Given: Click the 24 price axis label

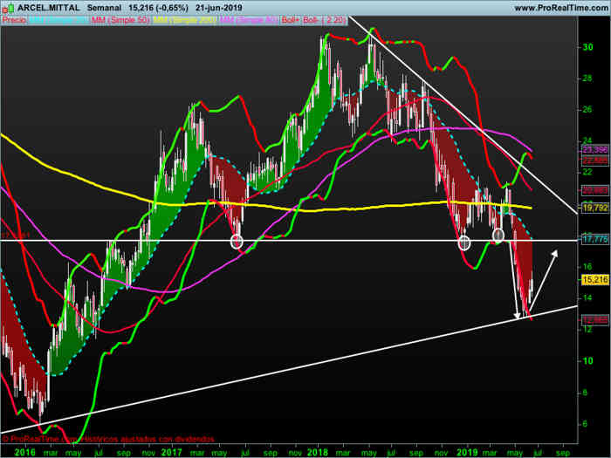Looking at the screenshot, I should coord(587,140).
